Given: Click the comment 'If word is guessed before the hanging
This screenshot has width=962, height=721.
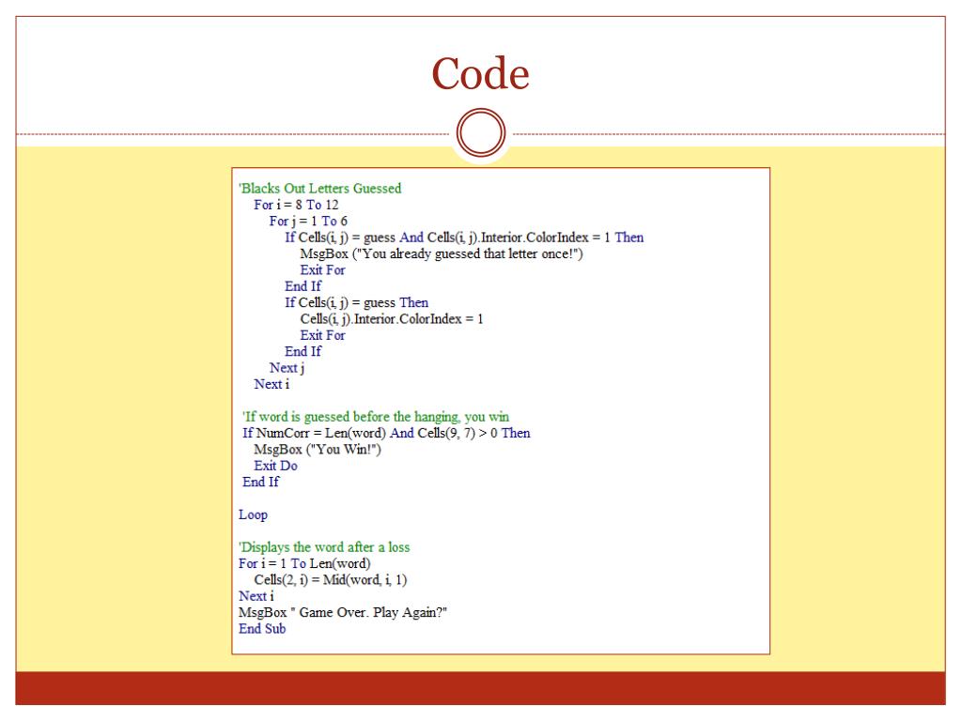Looking at the screenshot, I should pos(376,417).
